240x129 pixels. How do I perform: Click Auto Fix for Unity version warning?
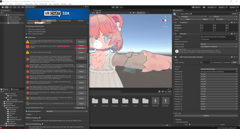pyautogui.click(x=81, y=42)
